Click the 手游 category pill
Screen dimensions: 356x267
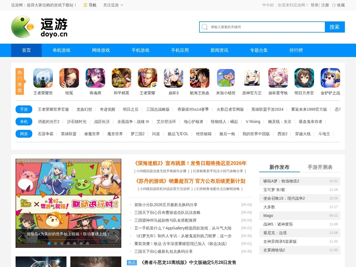pos(24,109)
